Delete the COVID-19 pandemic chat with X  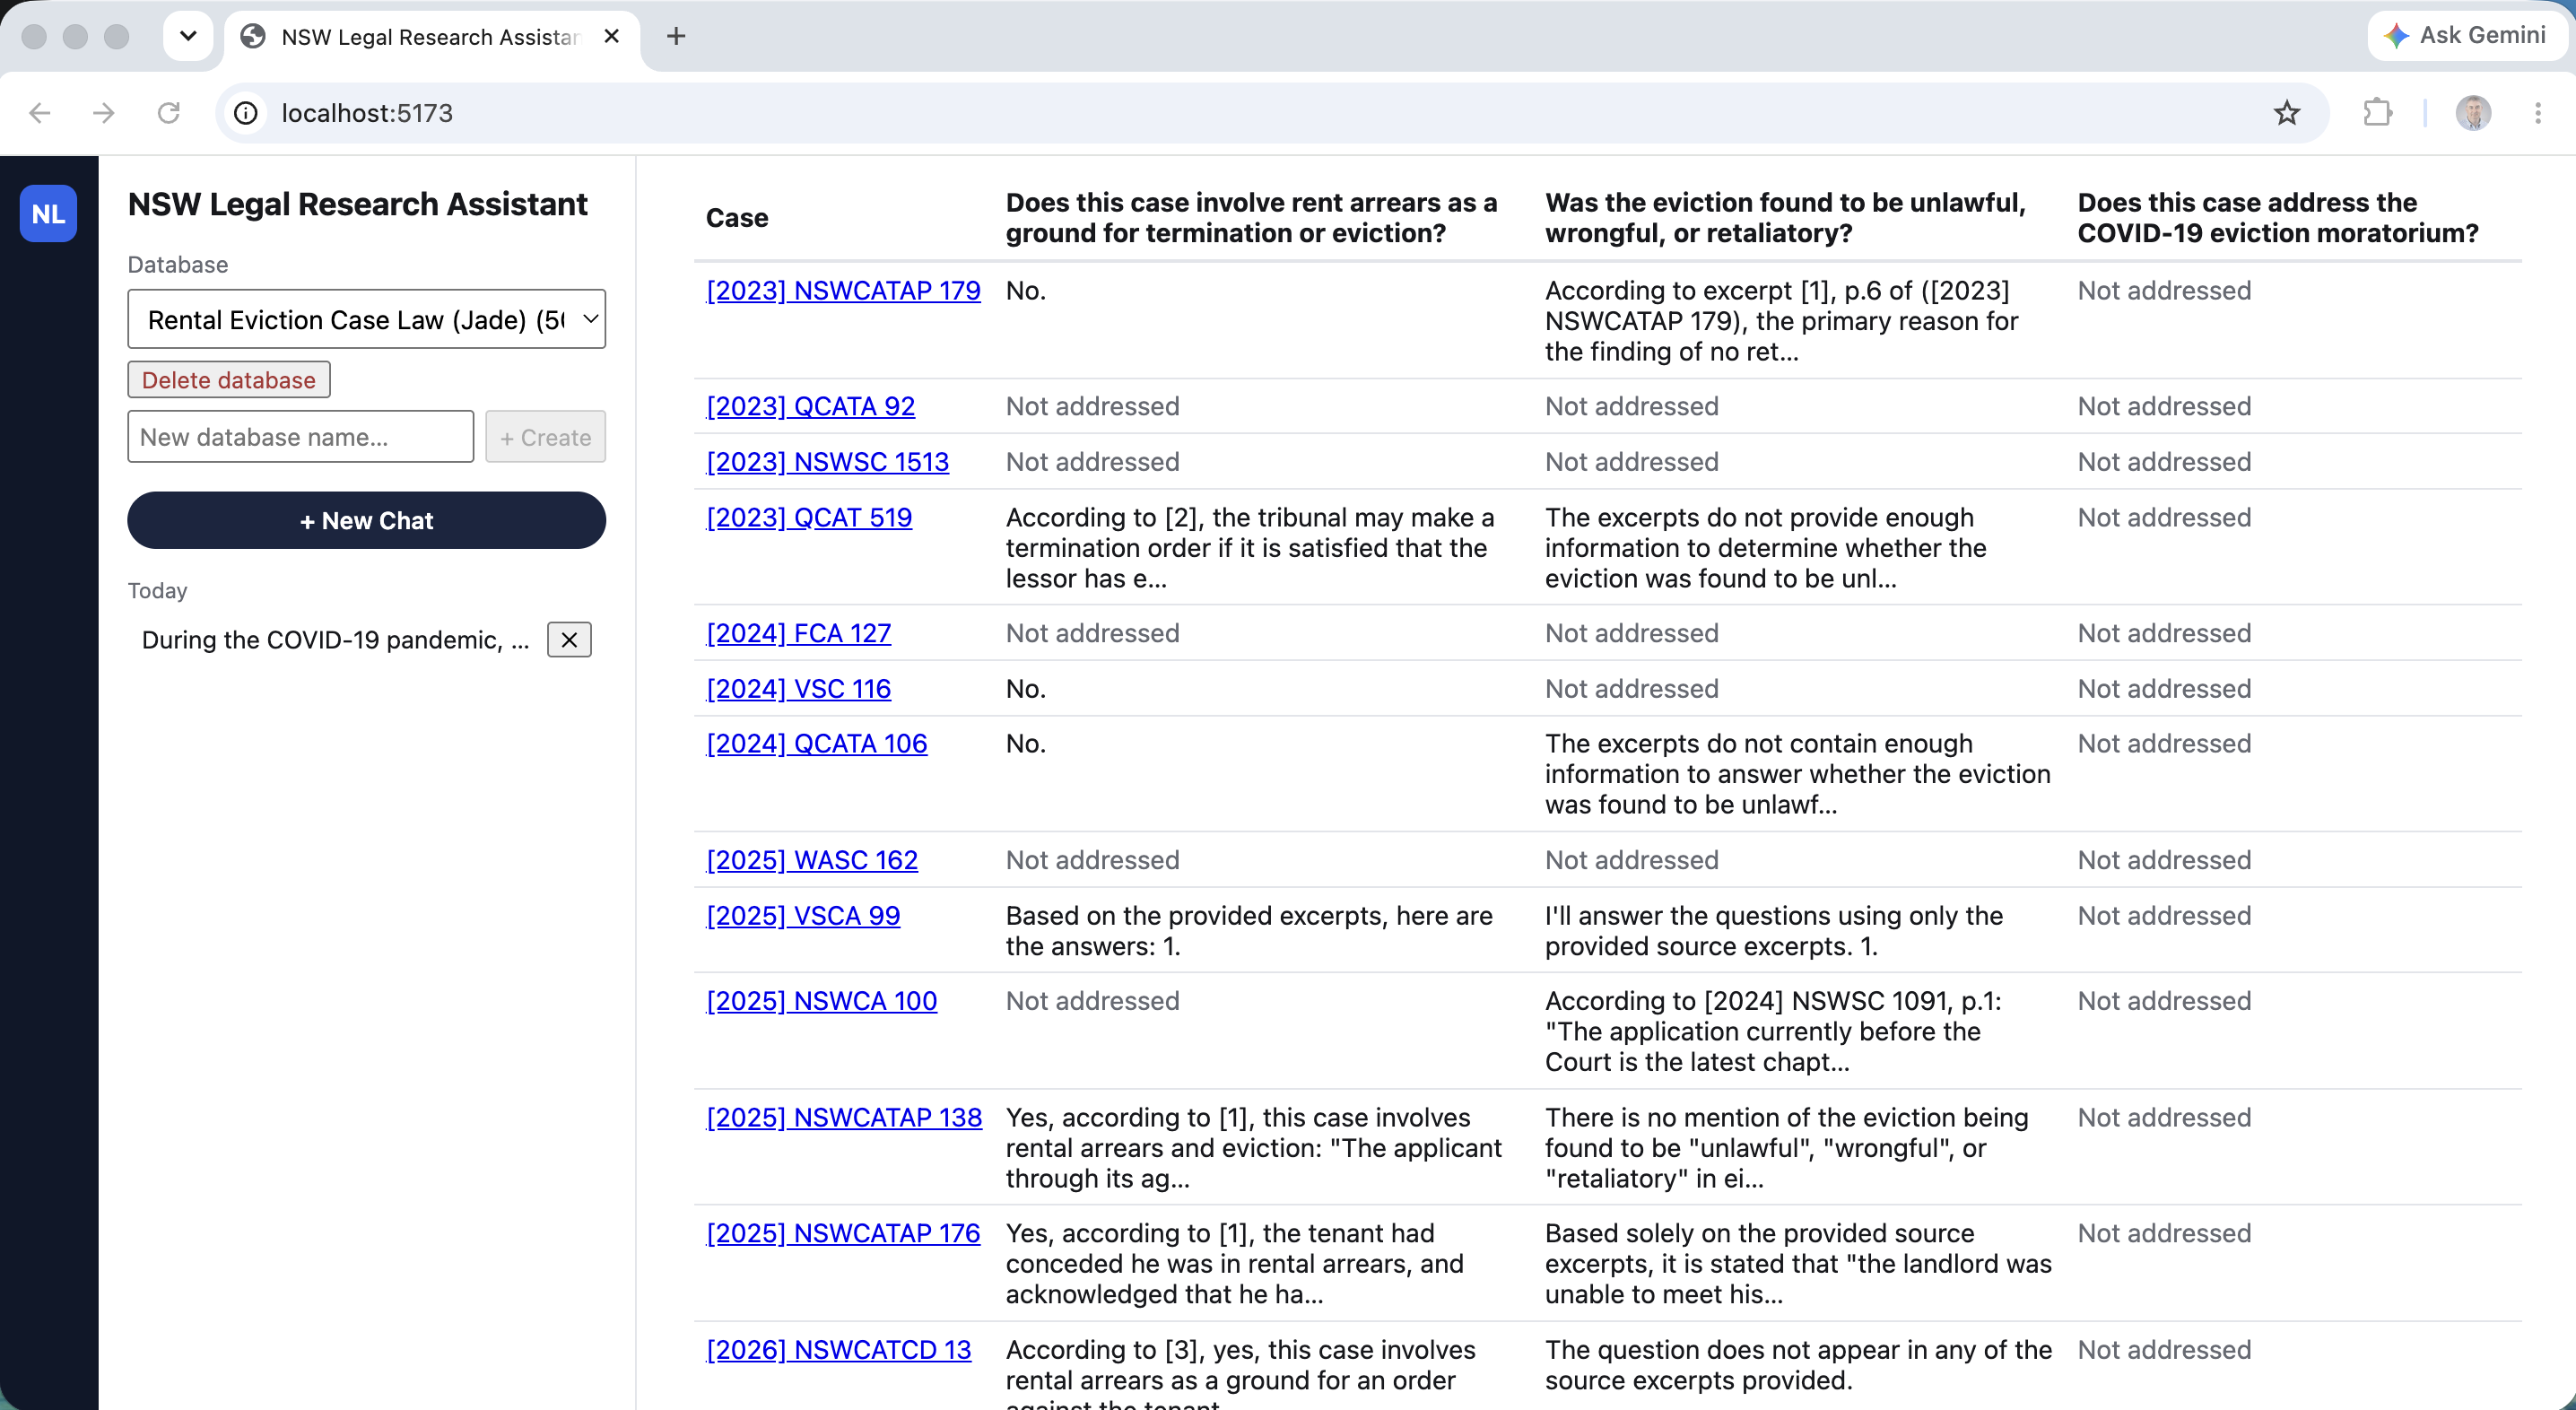click(569, 640)
